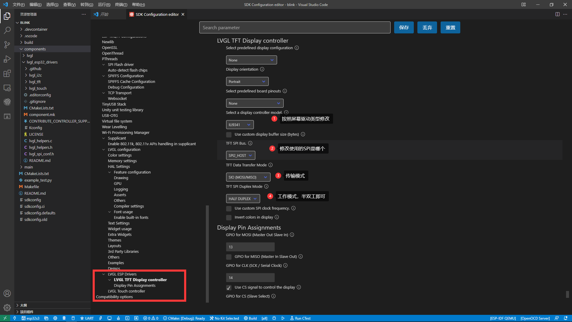Screen dimensions: 572x322
Task: Click the full clean trash icon
Action: 64,318
